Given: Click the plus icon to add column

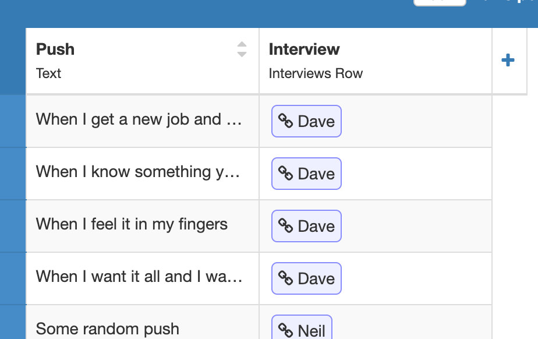Looking at the screenshot, I should (508, 60).
